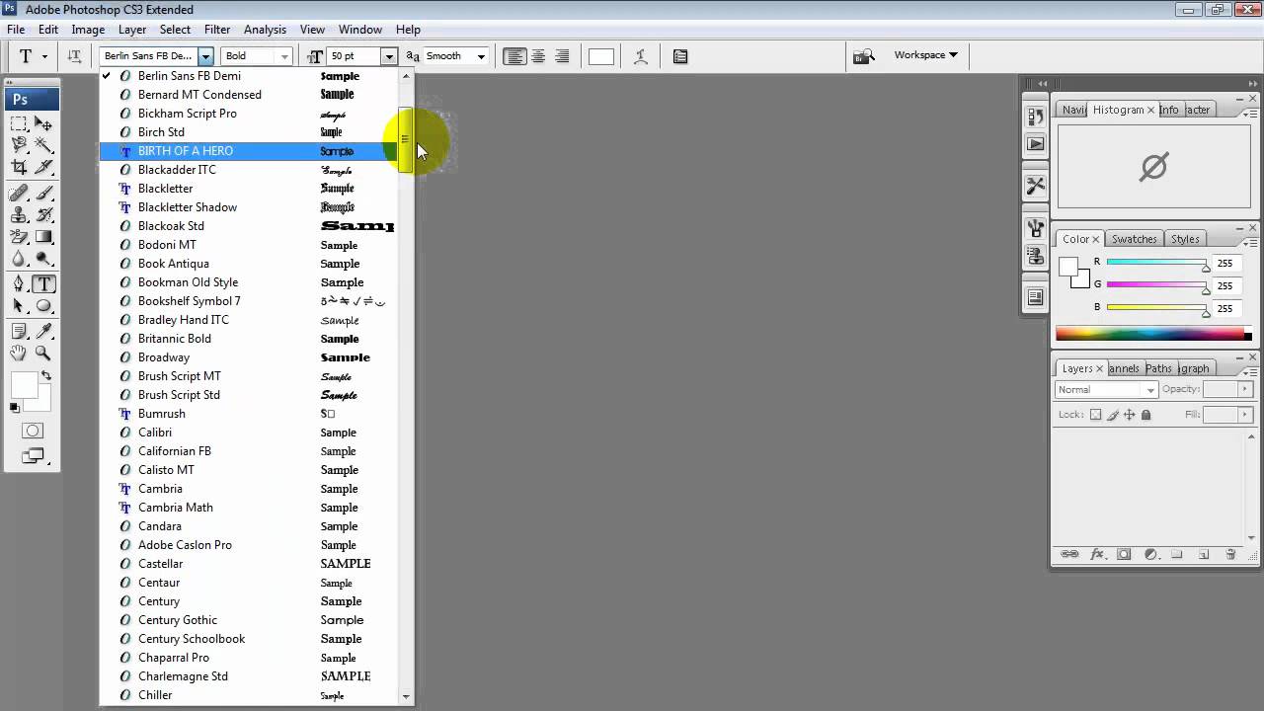Click the R value field in Color panel
The height and width of the screenshot is (711, 1264).
click(x=1228, y=264)
